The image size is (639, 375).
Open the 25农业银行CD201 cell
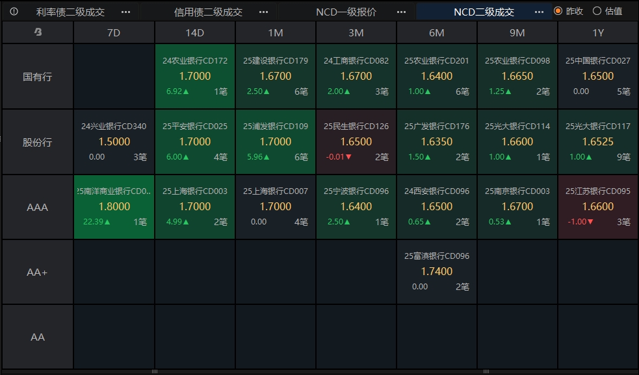click(x=437, y=77)
